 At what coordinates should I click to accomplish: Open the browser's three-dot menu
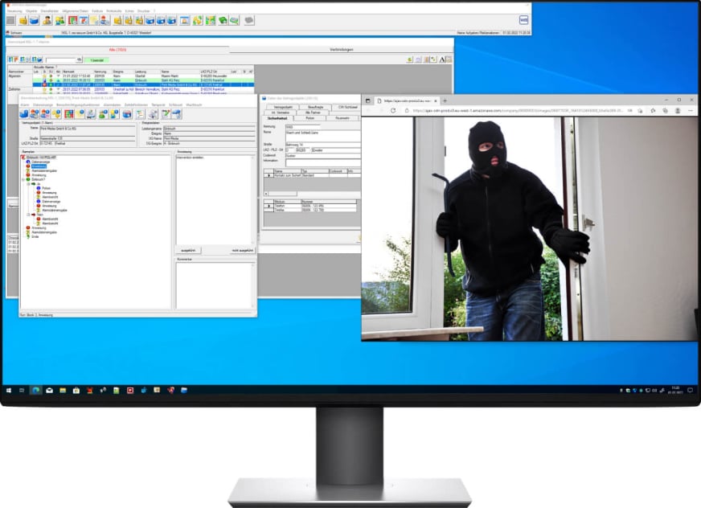point(691,110)
